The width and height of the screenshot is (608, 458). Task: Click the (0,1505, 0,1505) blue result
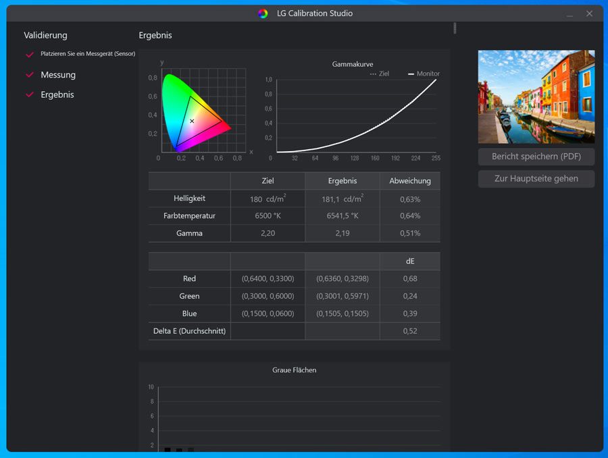pos(343,313)
